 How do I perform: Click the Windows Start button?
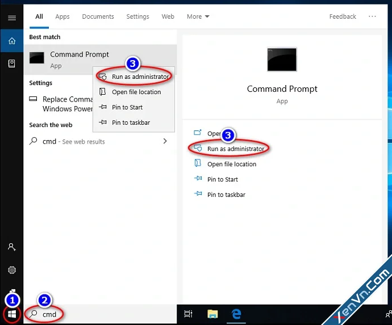tap(11, 314)
